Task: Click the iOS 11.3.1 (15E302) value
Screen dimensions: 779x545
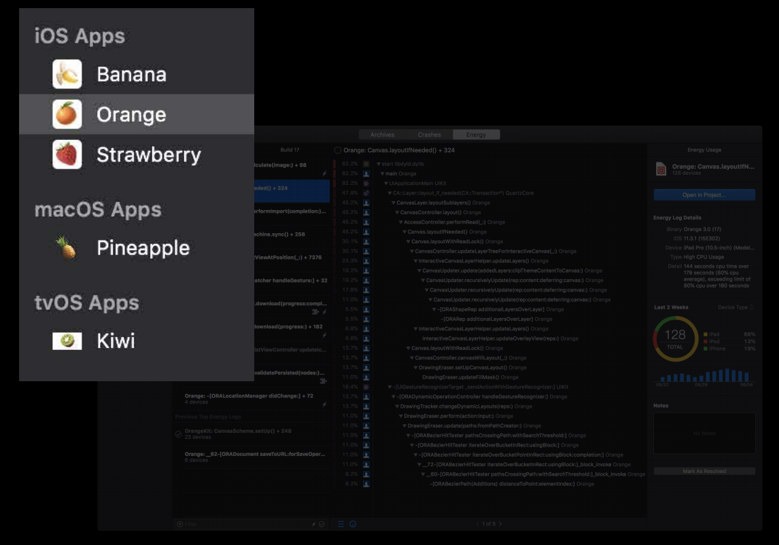Action: click(702, 239)
